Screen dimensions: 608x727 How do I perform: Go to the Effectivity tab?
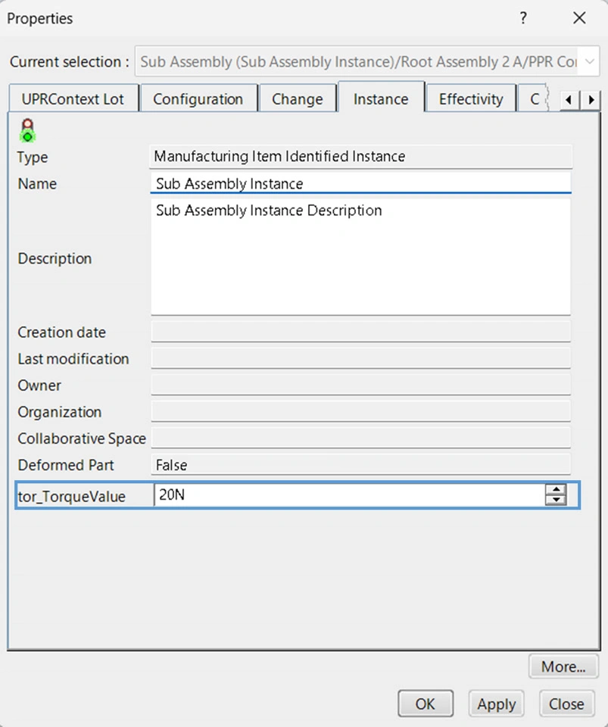point(470,99)
